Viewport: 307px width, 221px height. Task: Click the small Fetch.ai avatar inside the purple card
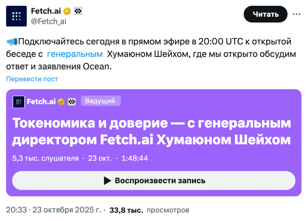[18, 102]
